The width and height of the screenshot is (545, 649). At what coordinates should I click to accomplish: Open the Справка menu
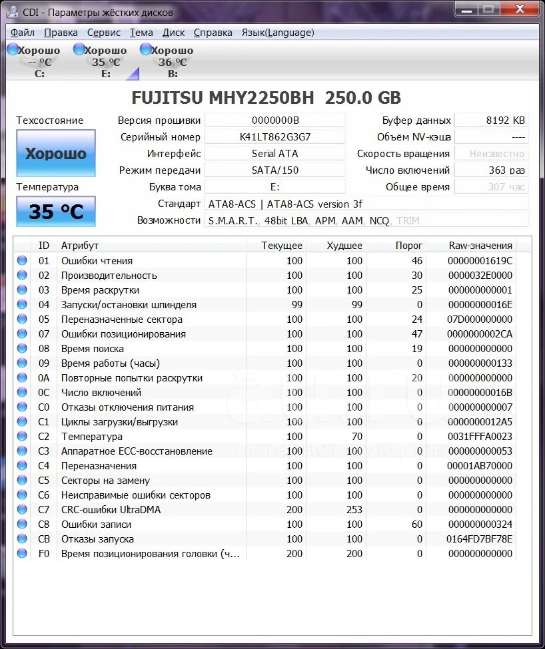click(x=213, y=33)
